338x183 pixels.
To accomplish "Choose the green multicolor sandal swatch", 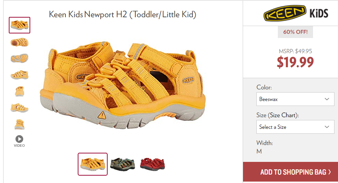I will (122, 164).
